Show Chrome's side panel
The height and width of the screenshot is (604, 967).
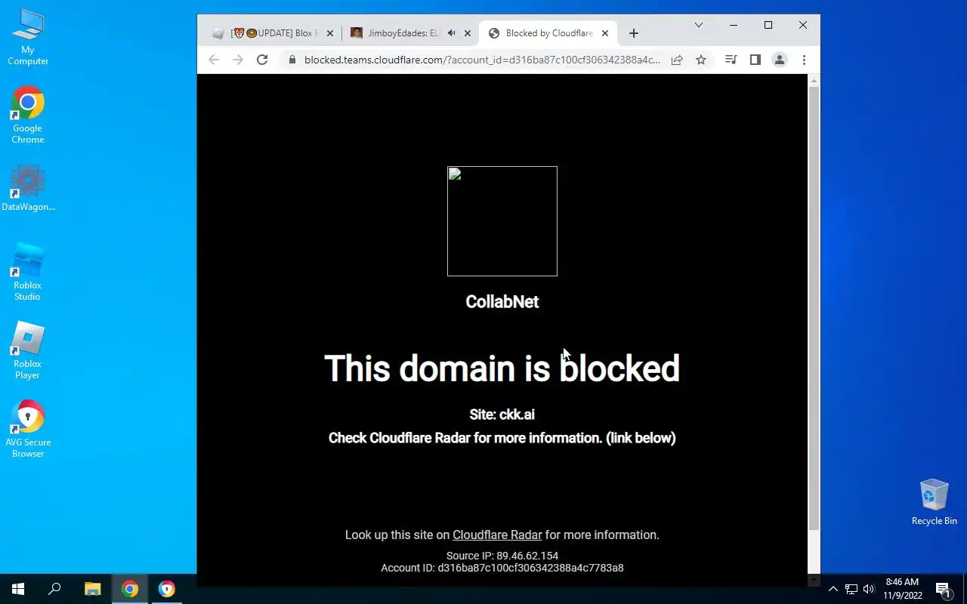[x=755, y=60]
